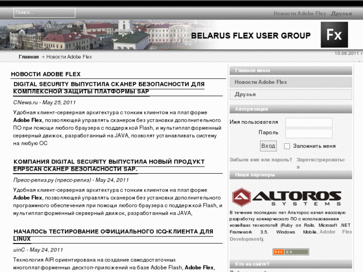Click the Fx Adobe Flex logo
363x272 pixels.
[x=334, y=35]
